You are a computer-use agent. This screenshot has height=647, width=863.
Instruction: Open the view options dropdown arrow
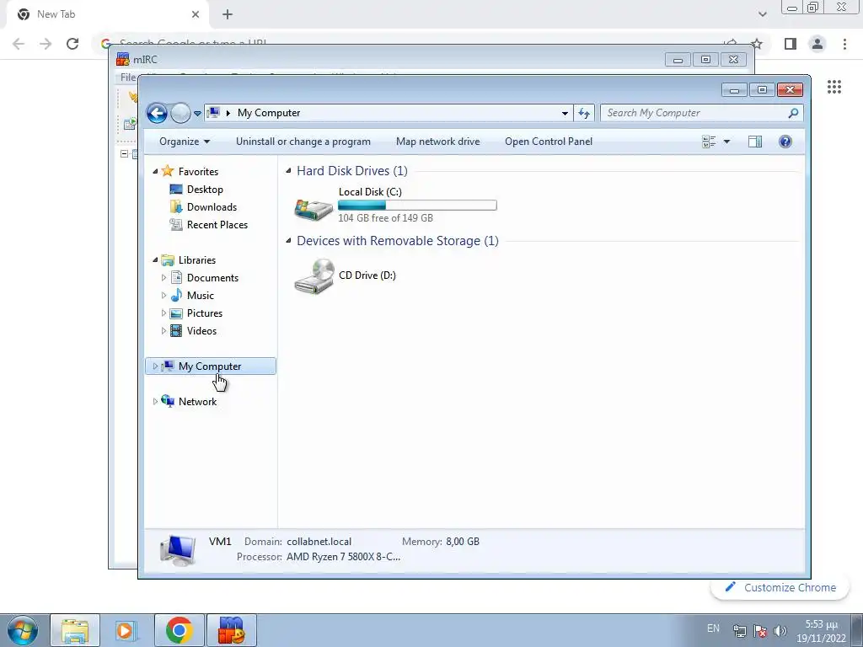pos(726,142)
